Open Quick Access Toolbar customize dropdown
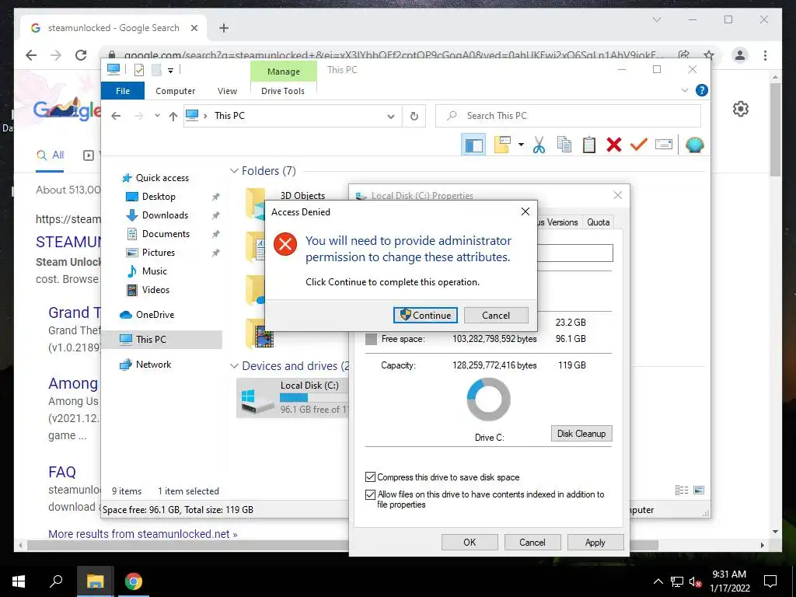Viewport: 796px width, 597px height. click(x=170, y=71)
